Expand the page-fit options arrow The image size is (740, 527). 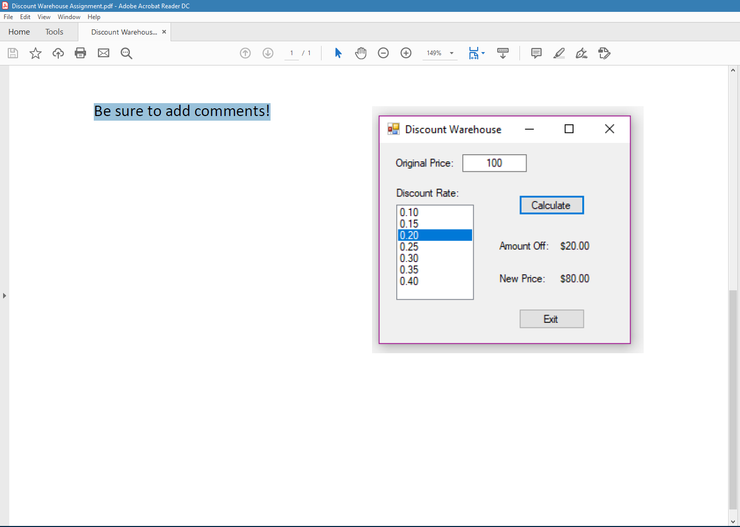(482, 53)
